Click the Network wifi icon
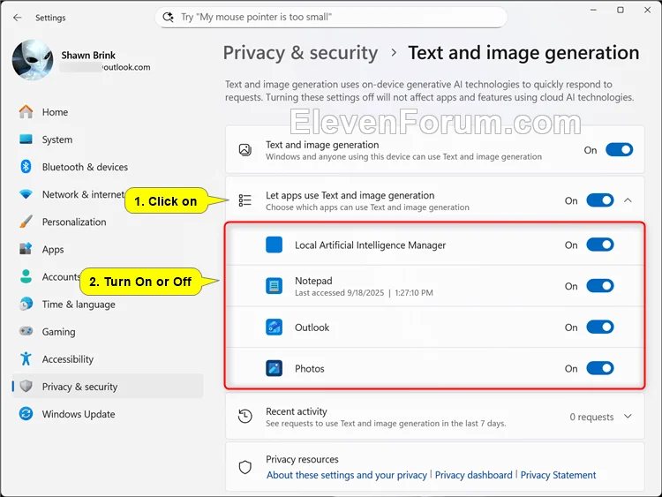This screenshot has width=662, height=497. pyautogui.click(x=26, y=194)
